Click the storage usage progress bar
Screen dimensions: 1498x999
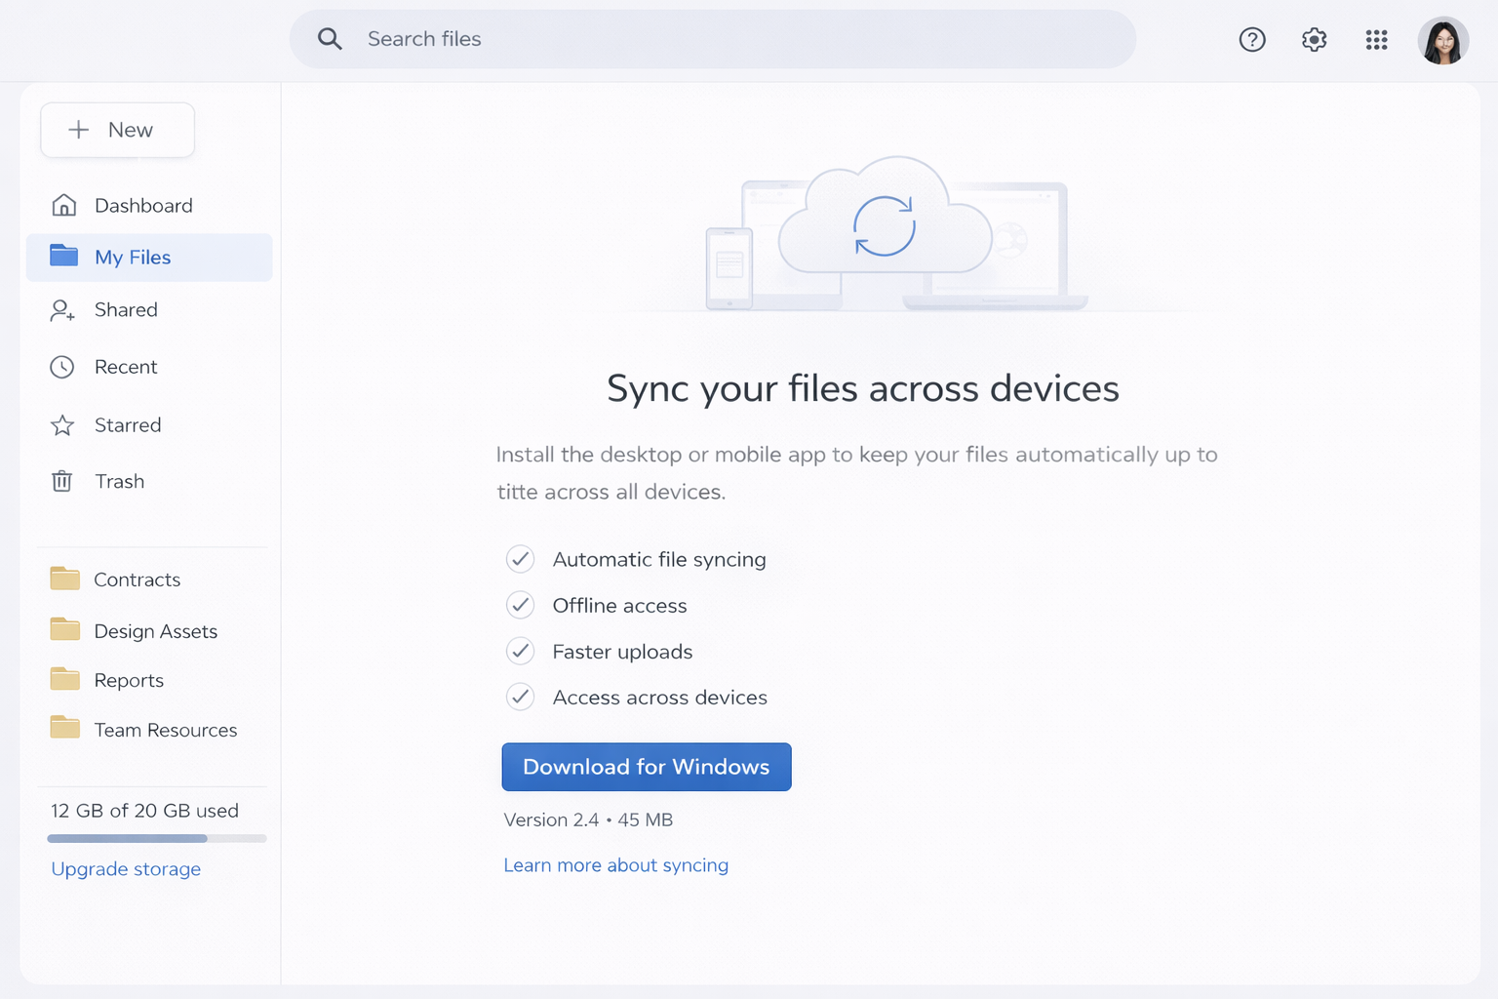pyautogui.click(x=156, y=838)
